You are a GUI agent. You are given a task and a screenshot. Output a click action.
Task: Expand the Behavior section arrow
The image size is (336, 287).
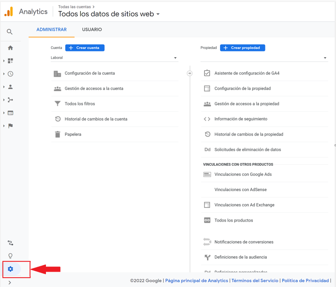(4, 113)
